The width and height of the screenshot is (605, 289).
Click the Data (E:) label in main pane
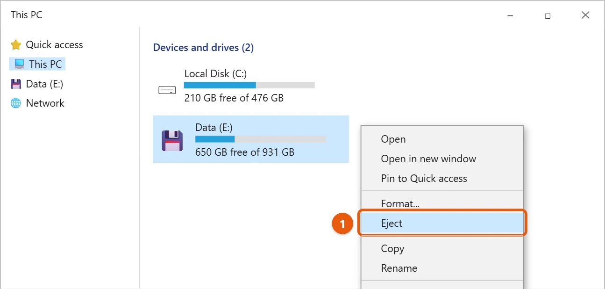click(214, 128)
